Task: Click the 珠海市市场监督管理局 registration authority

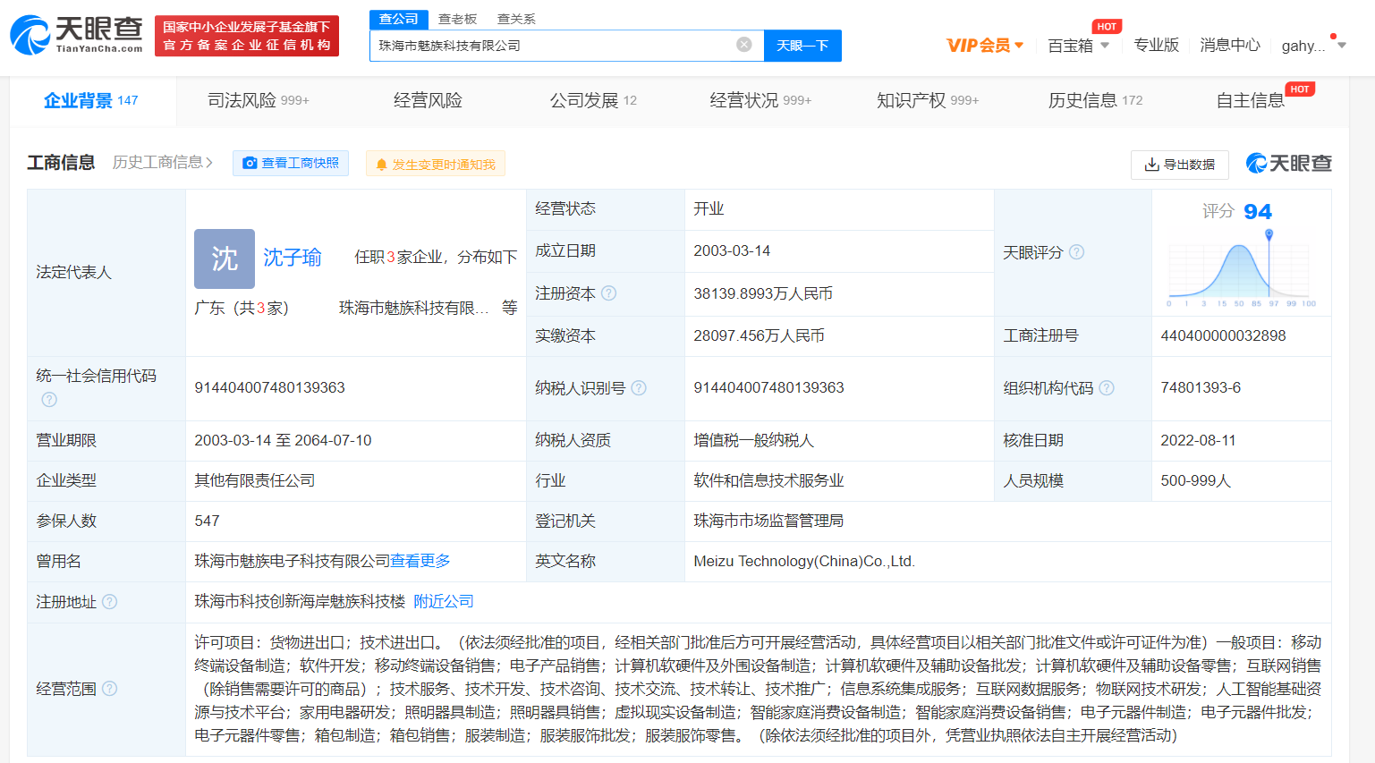Action: pyautogui.click(x=768, y=521)
